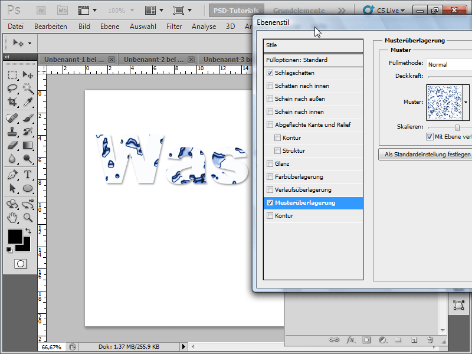
Task: Click the link layers icon
Action: click(x=334, y=340)
